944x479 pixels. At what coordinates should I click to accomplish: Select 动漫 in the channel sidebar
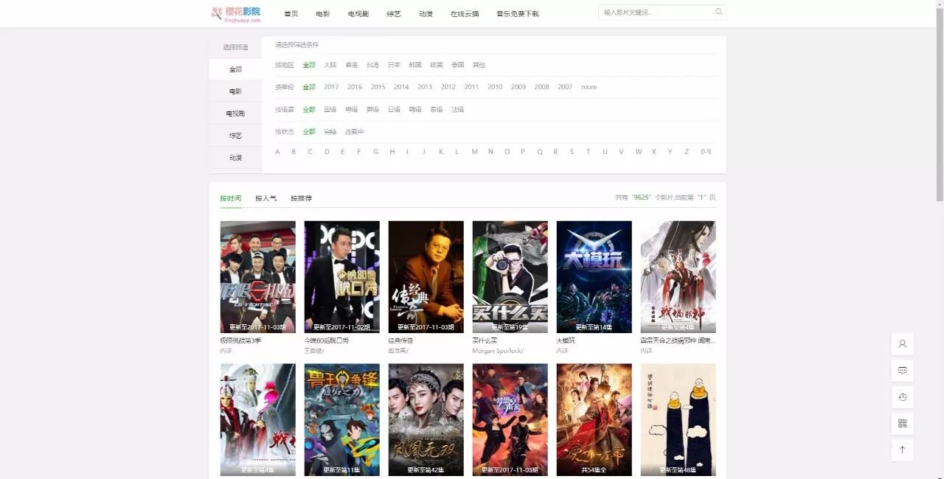click(x=235, y=158)
